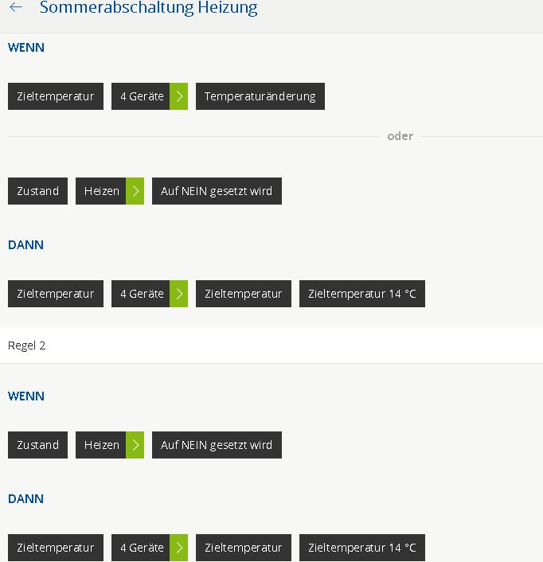
Task: Open the Heizen green chevron under Regel 2
Action: coord(135,445)
